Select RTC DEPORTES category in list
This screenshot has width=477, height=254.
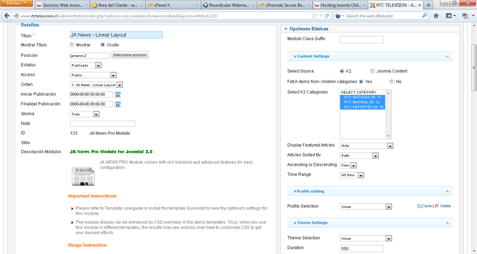coord(363,107)
